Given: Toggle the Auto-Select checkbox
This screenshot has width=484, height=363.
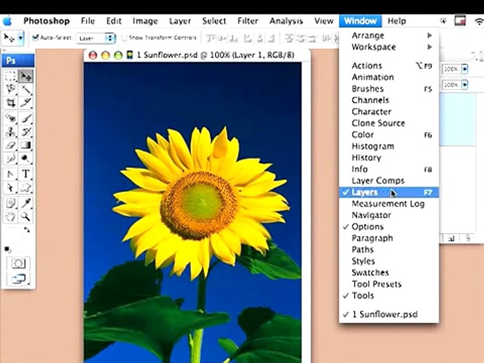Looking at the screenshot, I should [35, 38].
